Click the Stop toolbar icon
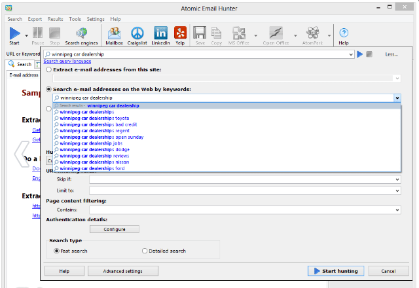 coord(54,33)
